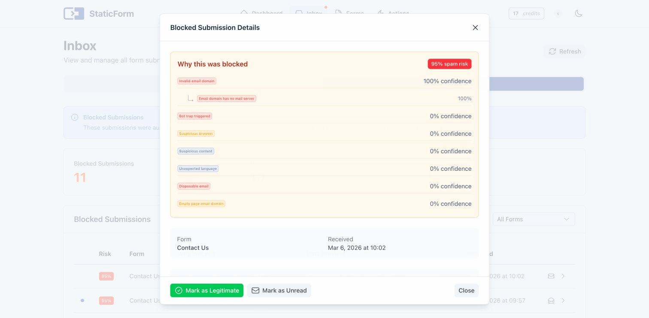This screenshot has width=649, height=318.
Task: Open the All Forms dropdown
Action: point(534,219)
